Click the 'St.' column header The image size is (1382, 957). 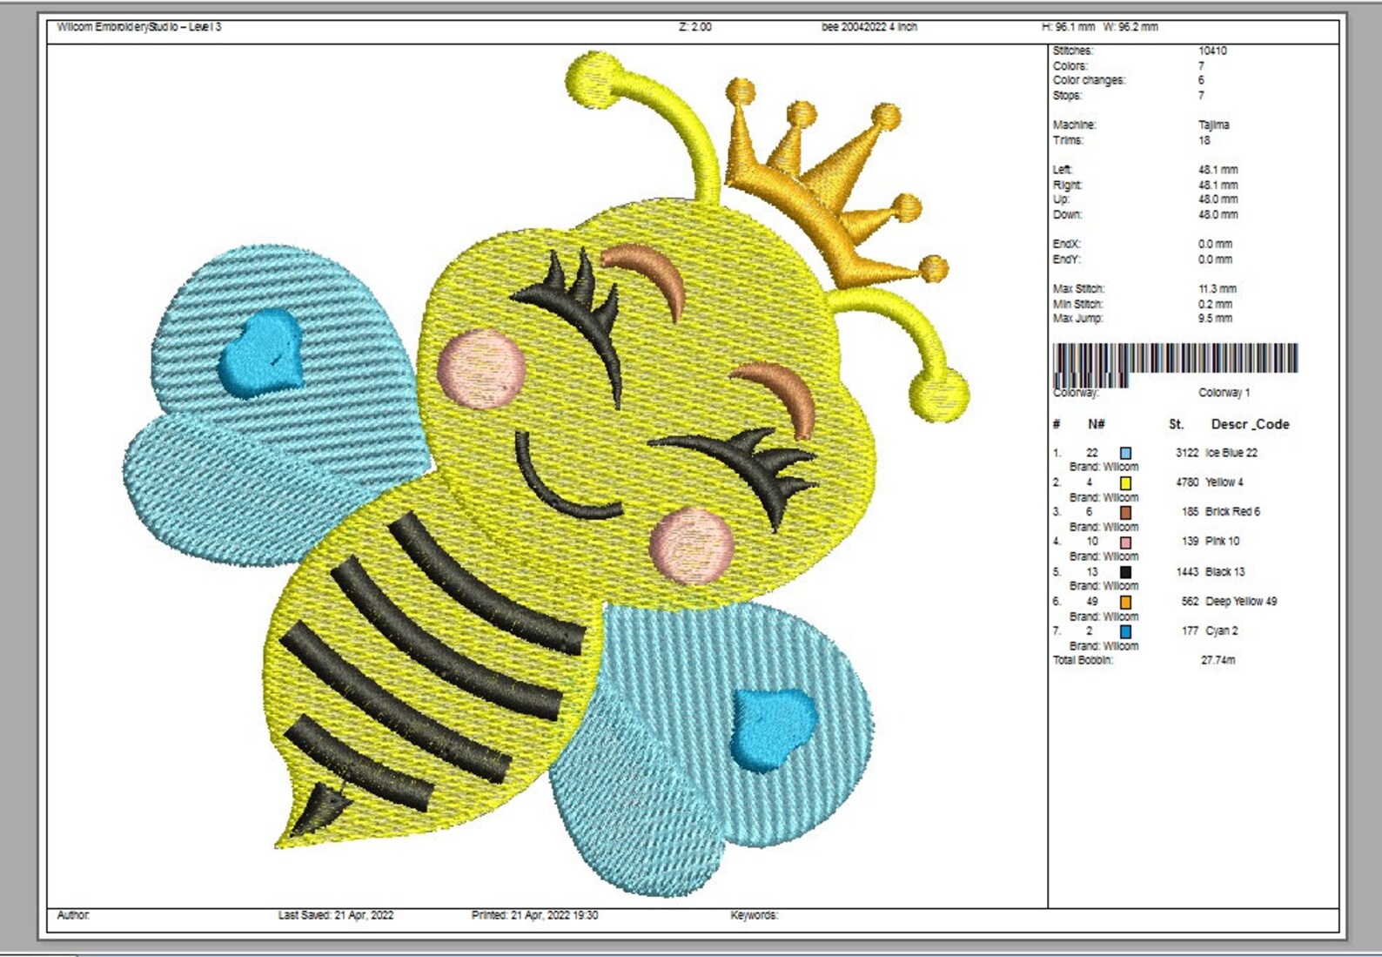[x=1176, y=424]
